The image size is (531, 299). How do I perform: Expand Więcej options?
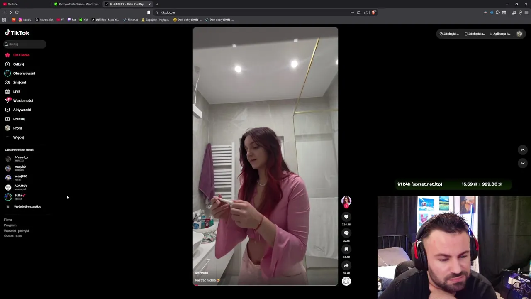(15, 137)
